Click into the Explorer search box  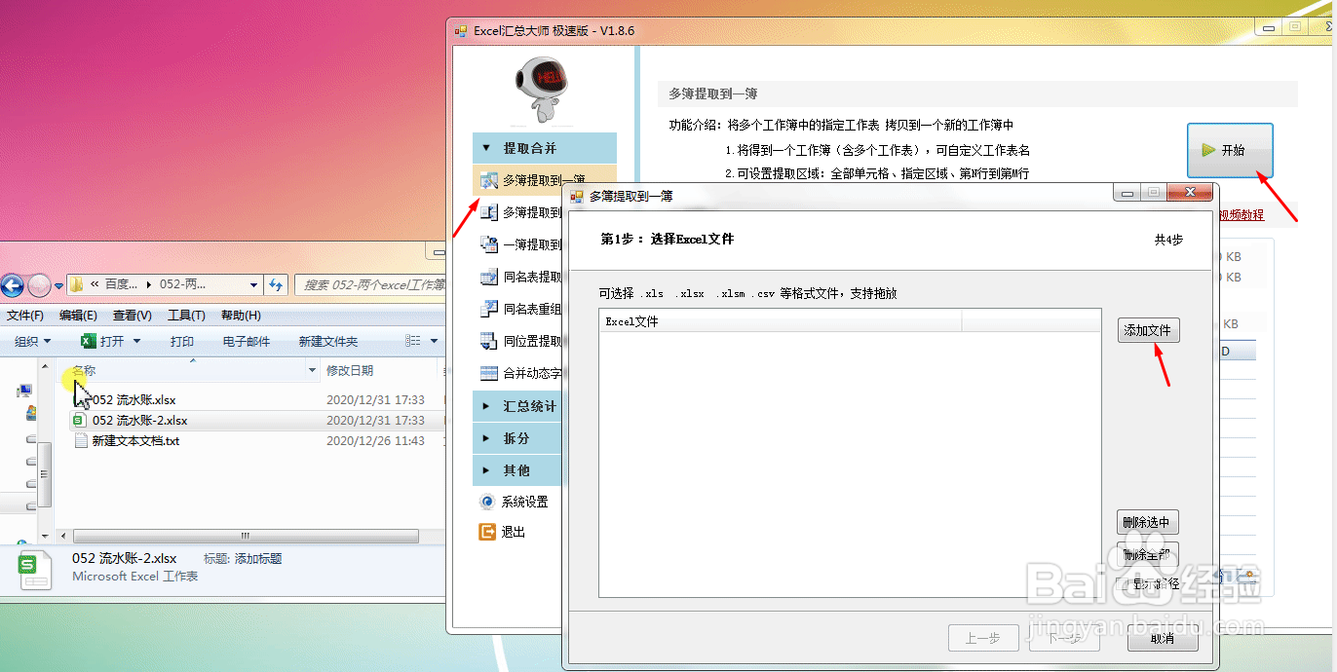[372, 284]
